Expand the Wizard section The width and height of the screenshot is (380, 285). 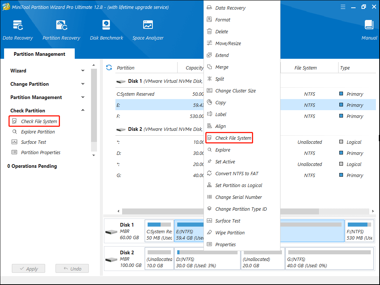click(83, 71)
